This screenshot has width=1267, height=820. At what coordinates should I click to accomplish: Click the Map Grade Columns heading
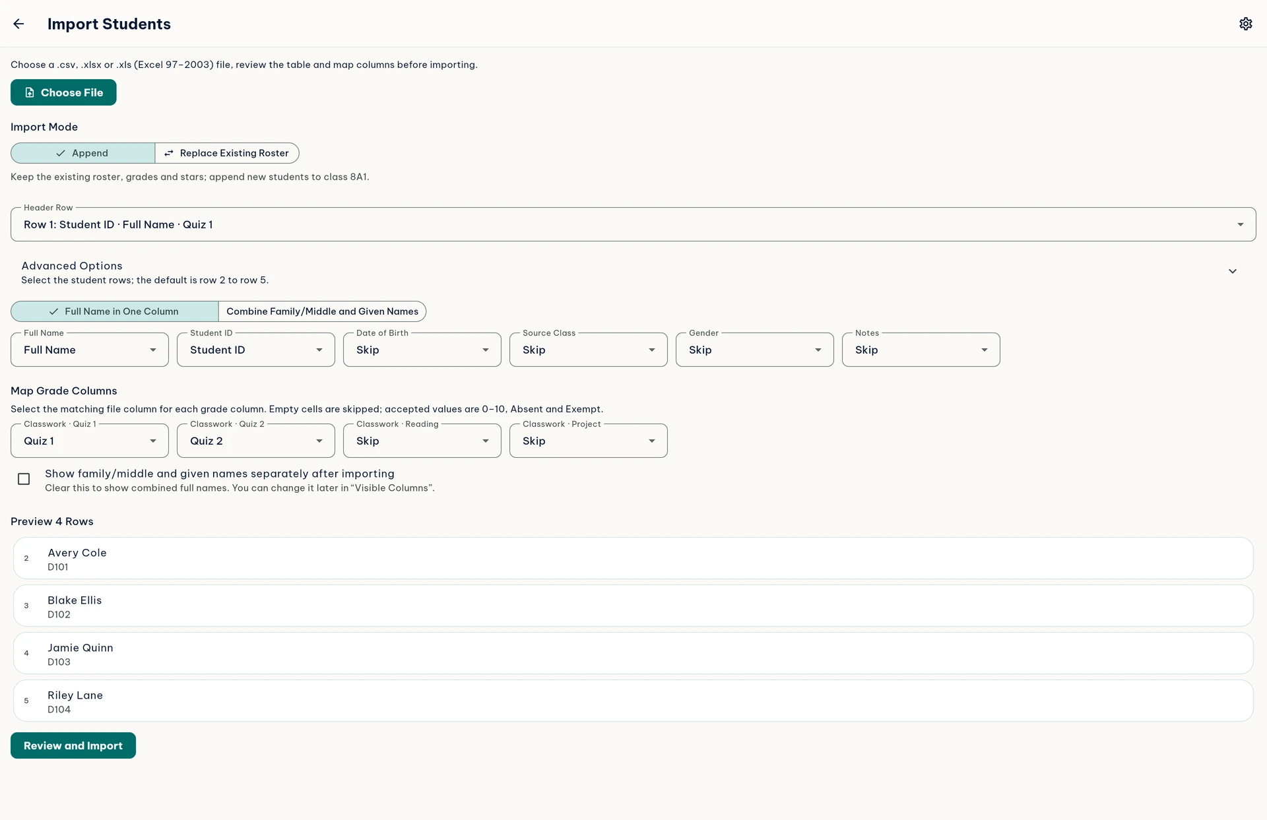click(64, 391)
